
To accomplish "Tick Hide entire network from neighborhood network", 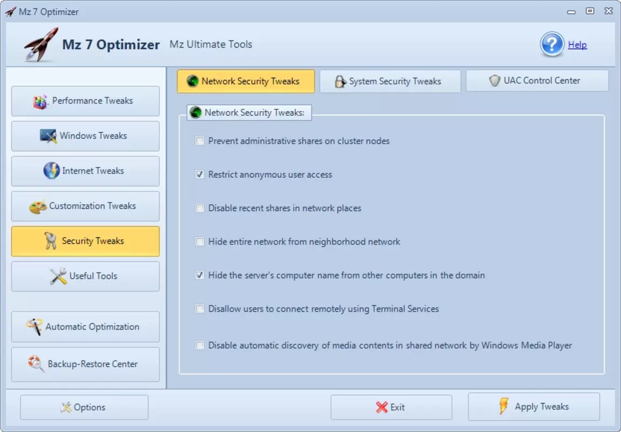I will [200, 241].
